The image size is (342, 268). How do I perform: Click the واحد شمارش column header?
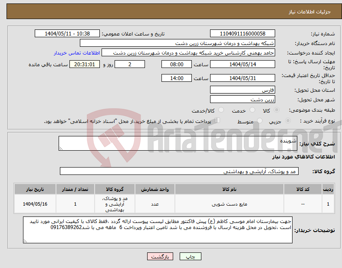coord(155,189)
